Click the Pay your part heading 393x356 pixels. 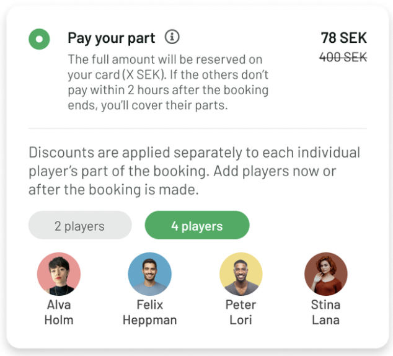[111, 38]
